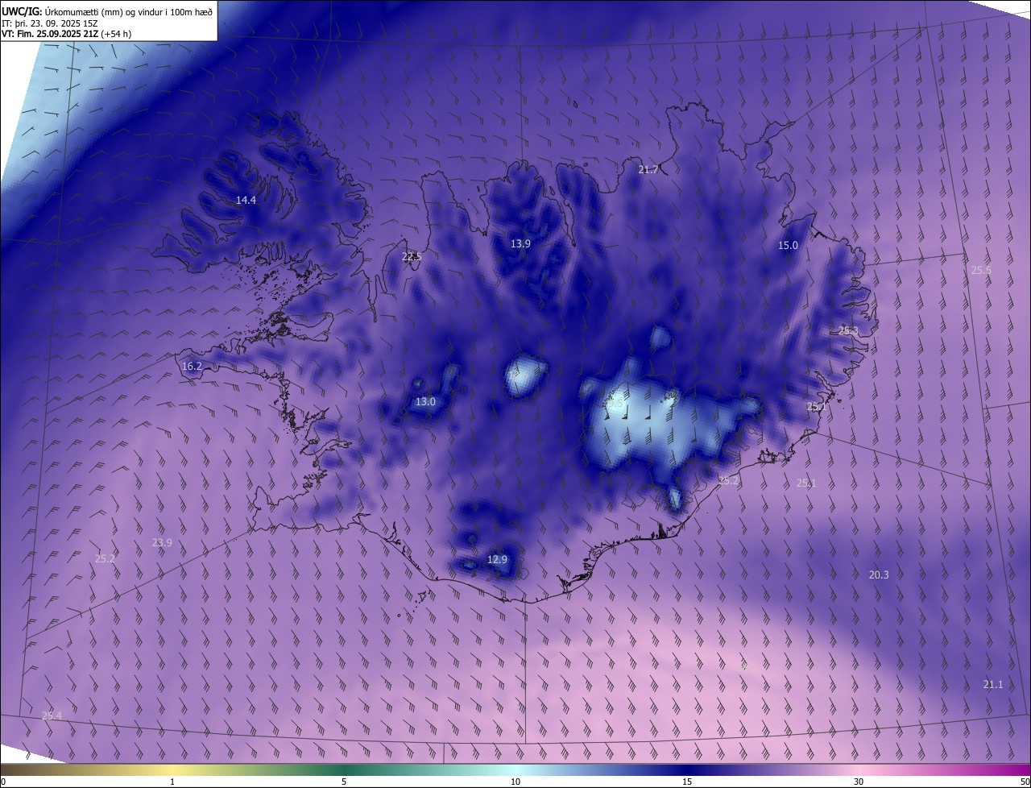Click the 23.9 map value
Screen dimensions: 1031x788
(x=162, y=542)
